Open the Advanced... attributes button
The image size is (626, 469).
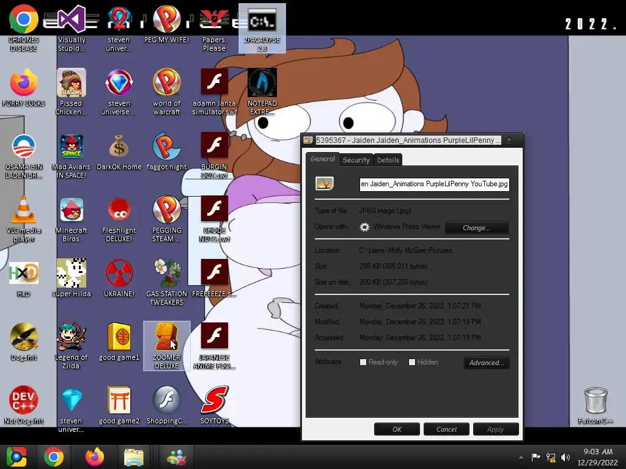[x=486, y=363]
